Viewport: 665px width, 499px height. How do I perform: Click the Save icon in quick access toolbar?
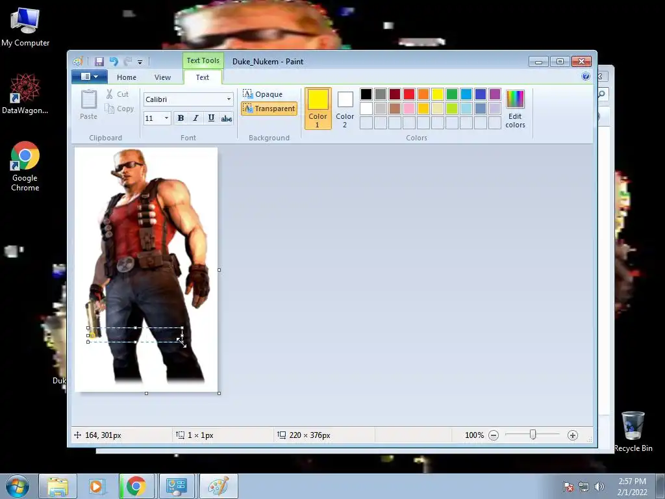tap(99, 62)
